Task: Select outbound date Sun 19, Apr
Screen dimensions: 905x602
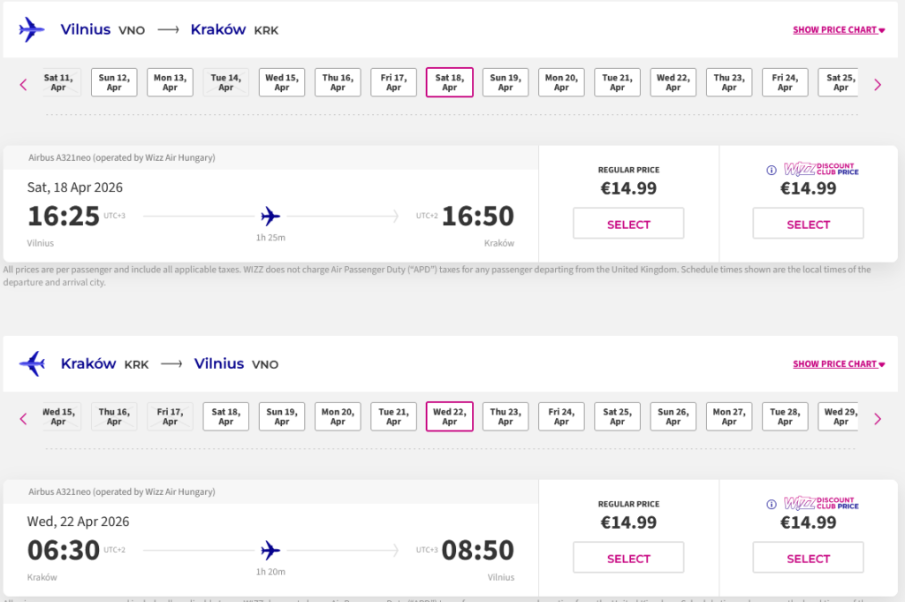Action: point(506,82)
